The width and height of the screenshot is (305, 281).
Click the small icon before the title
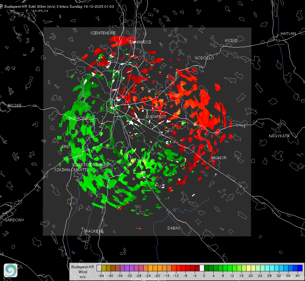(1, 7)
